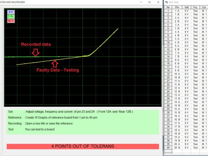The image size is (208, 156).
Task: Select the pin cell '6 A'
Action: tap(177, 46)
